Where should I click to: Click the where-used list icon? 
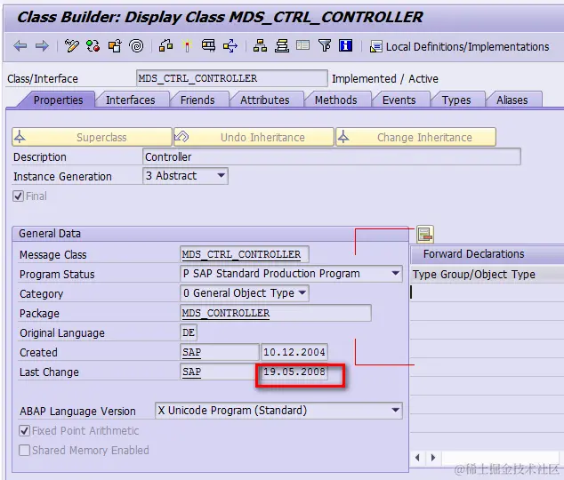[209, 45]
